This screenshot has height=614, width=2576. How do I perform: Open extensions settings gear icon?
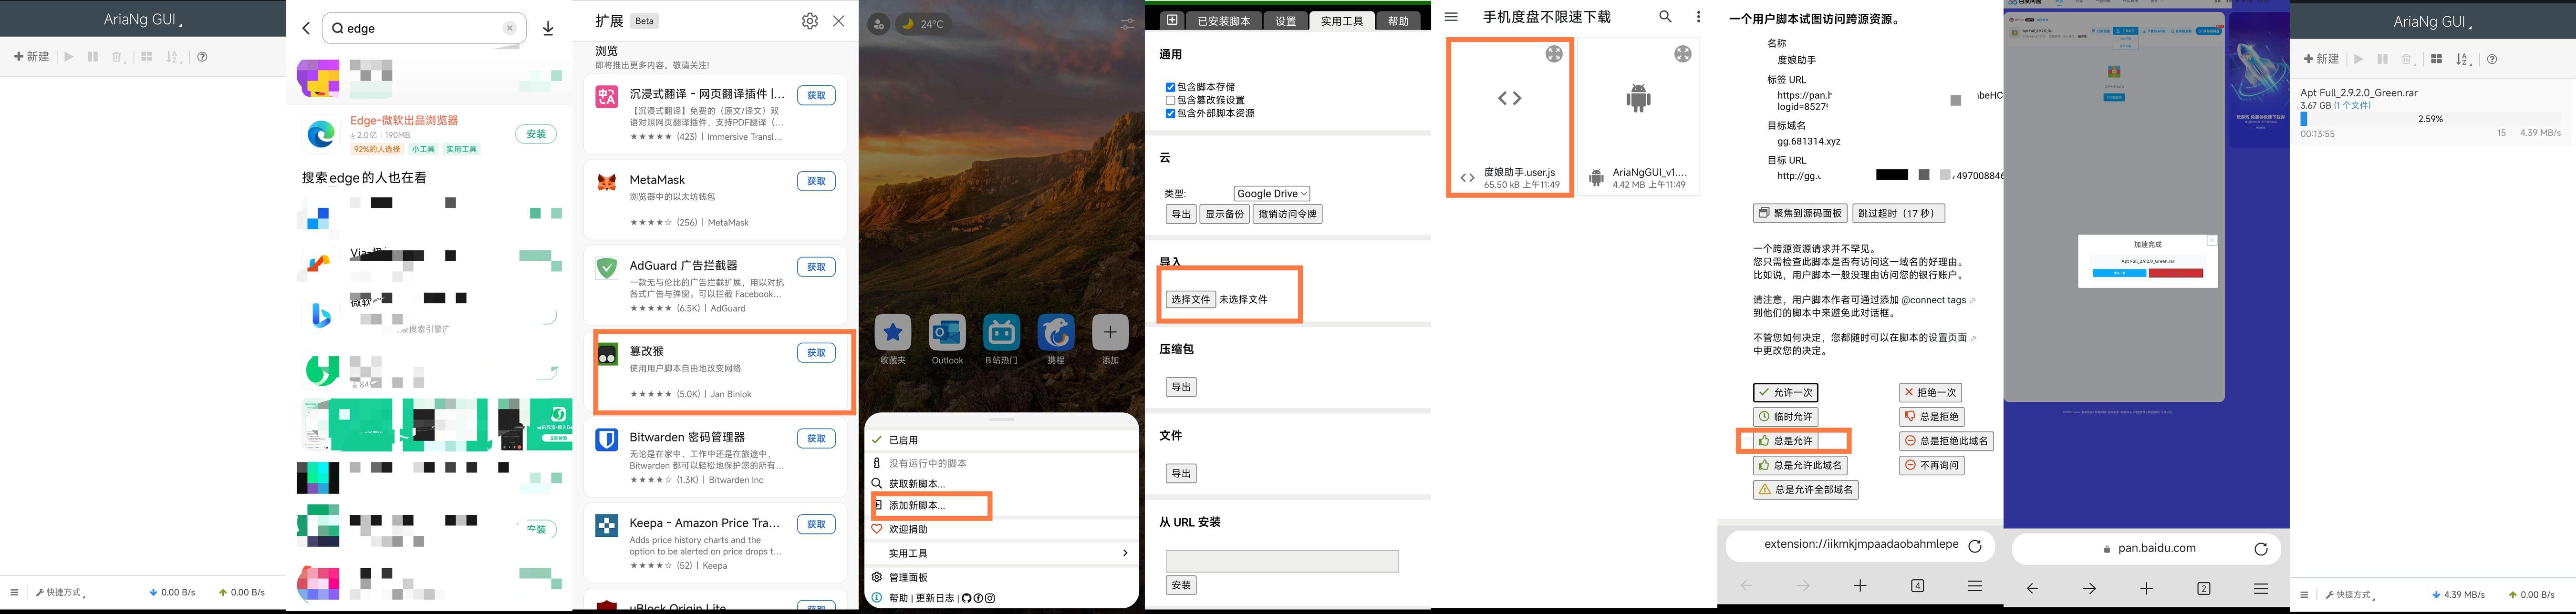(x=810, y=21)
